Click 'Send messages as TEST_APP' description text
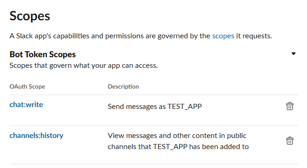Image resolution: width=307 pixels, height=168 pixels. tap(155, 107)
